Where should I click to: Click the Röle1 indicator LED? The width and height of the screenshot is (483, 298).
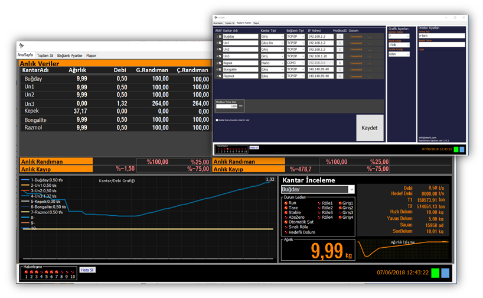click(319, 203)
